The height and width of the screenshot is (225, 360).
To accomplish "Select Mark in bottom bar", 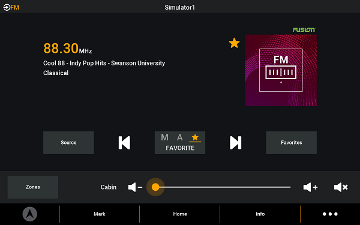I will coord(100,214).
